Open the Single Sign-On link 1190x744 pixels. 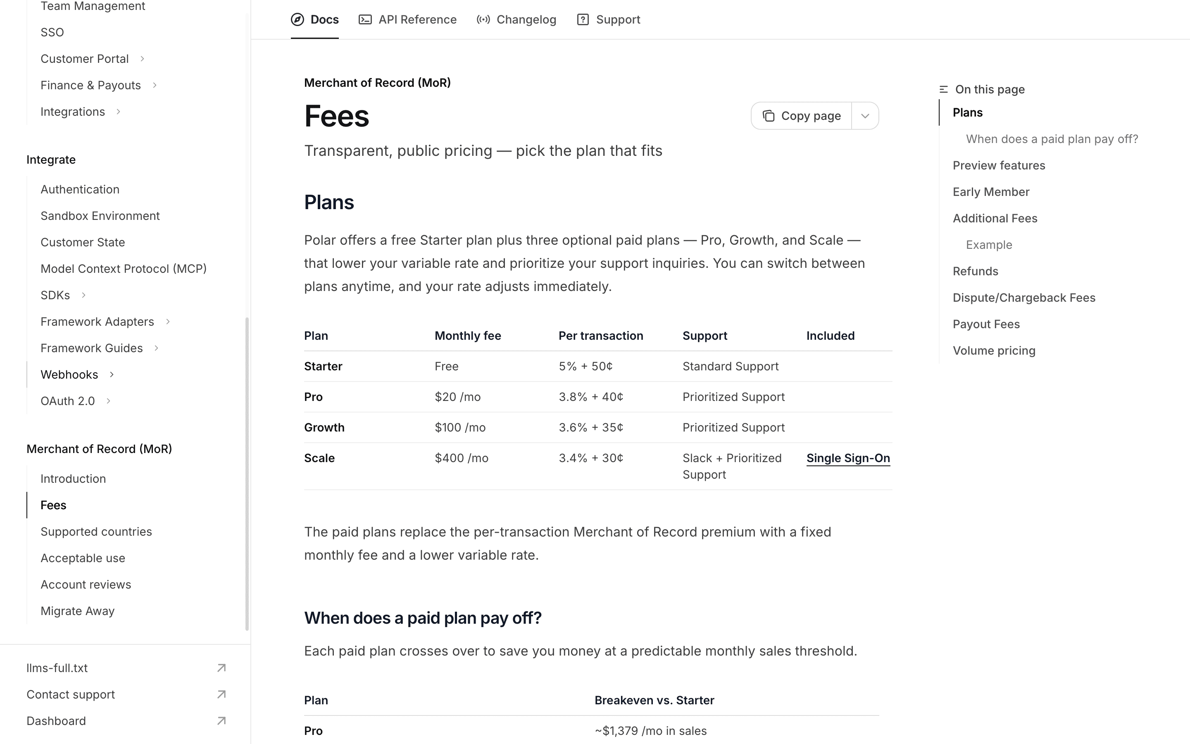(848, 459)
